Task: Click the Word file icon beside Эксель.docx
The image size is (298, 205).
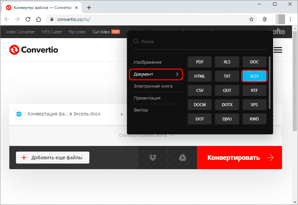Action: point(19,114)
